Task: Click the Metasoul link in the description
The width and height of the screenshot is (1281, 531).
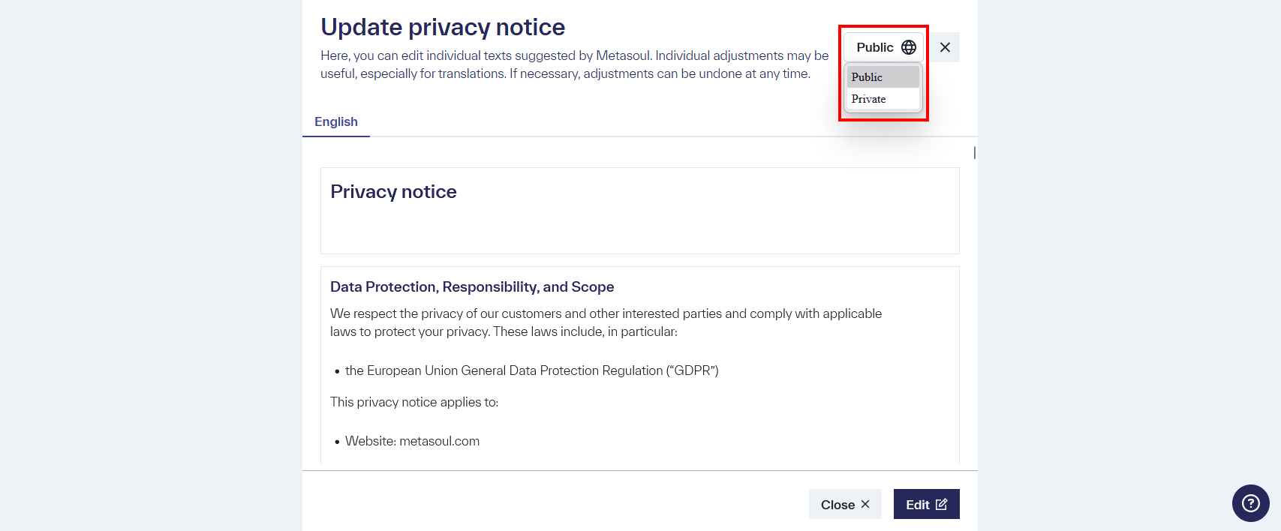Action: [622, 55]
